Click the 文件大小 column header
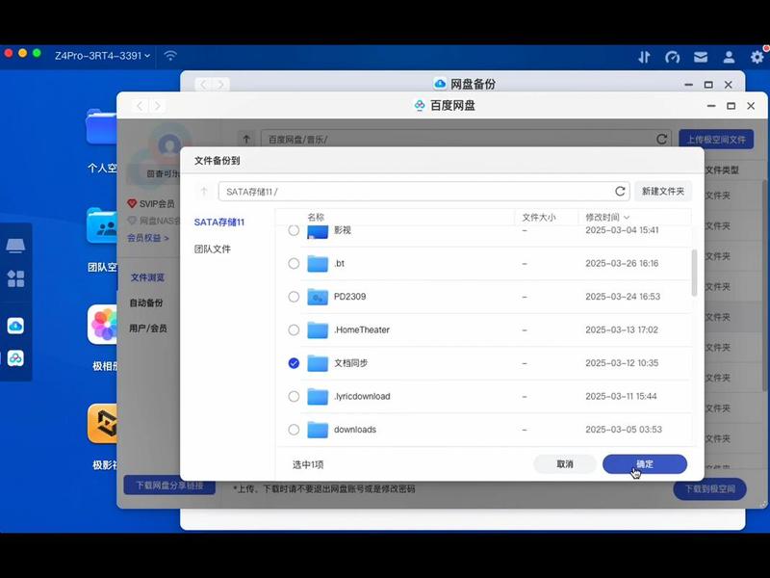Screen dimensions: 770x578 (x=539, y=218)
